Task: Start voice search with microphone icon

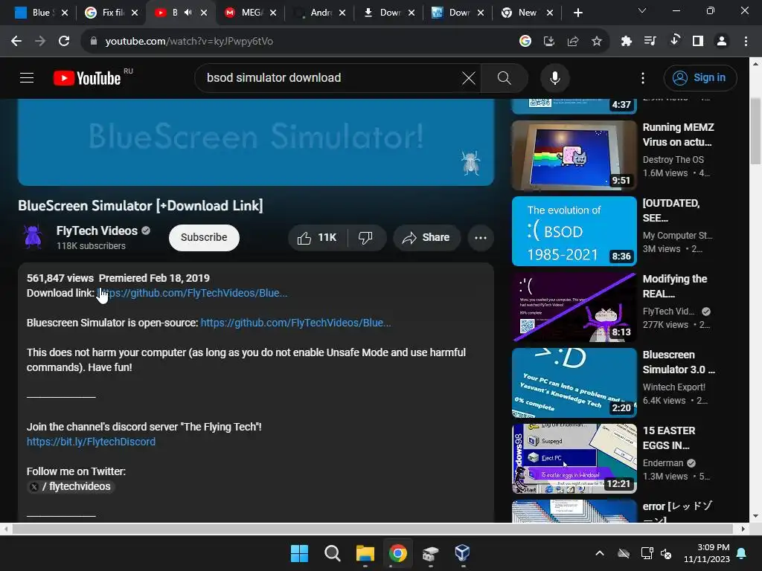Action: pyautogui.click(x=554, y=77)
